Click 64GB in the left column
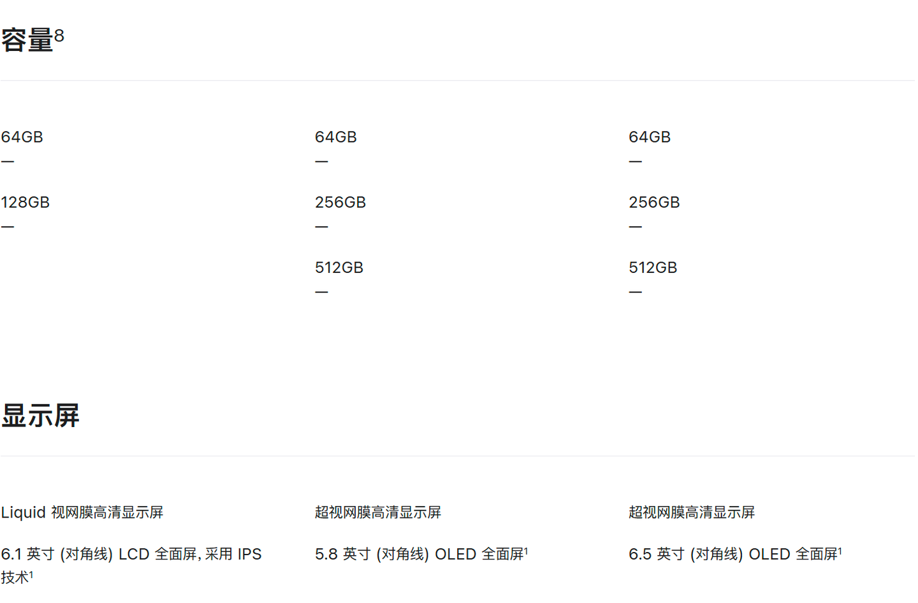 tap(22, 138)
